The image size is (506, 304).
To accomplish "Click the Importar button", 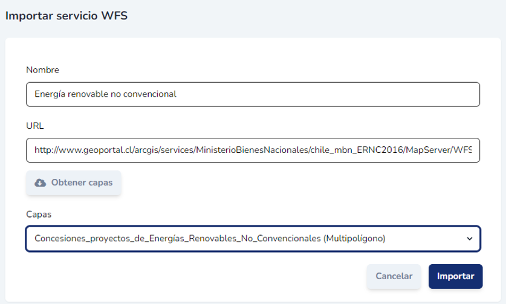I will pyautogui.click(x=455, y=276).
